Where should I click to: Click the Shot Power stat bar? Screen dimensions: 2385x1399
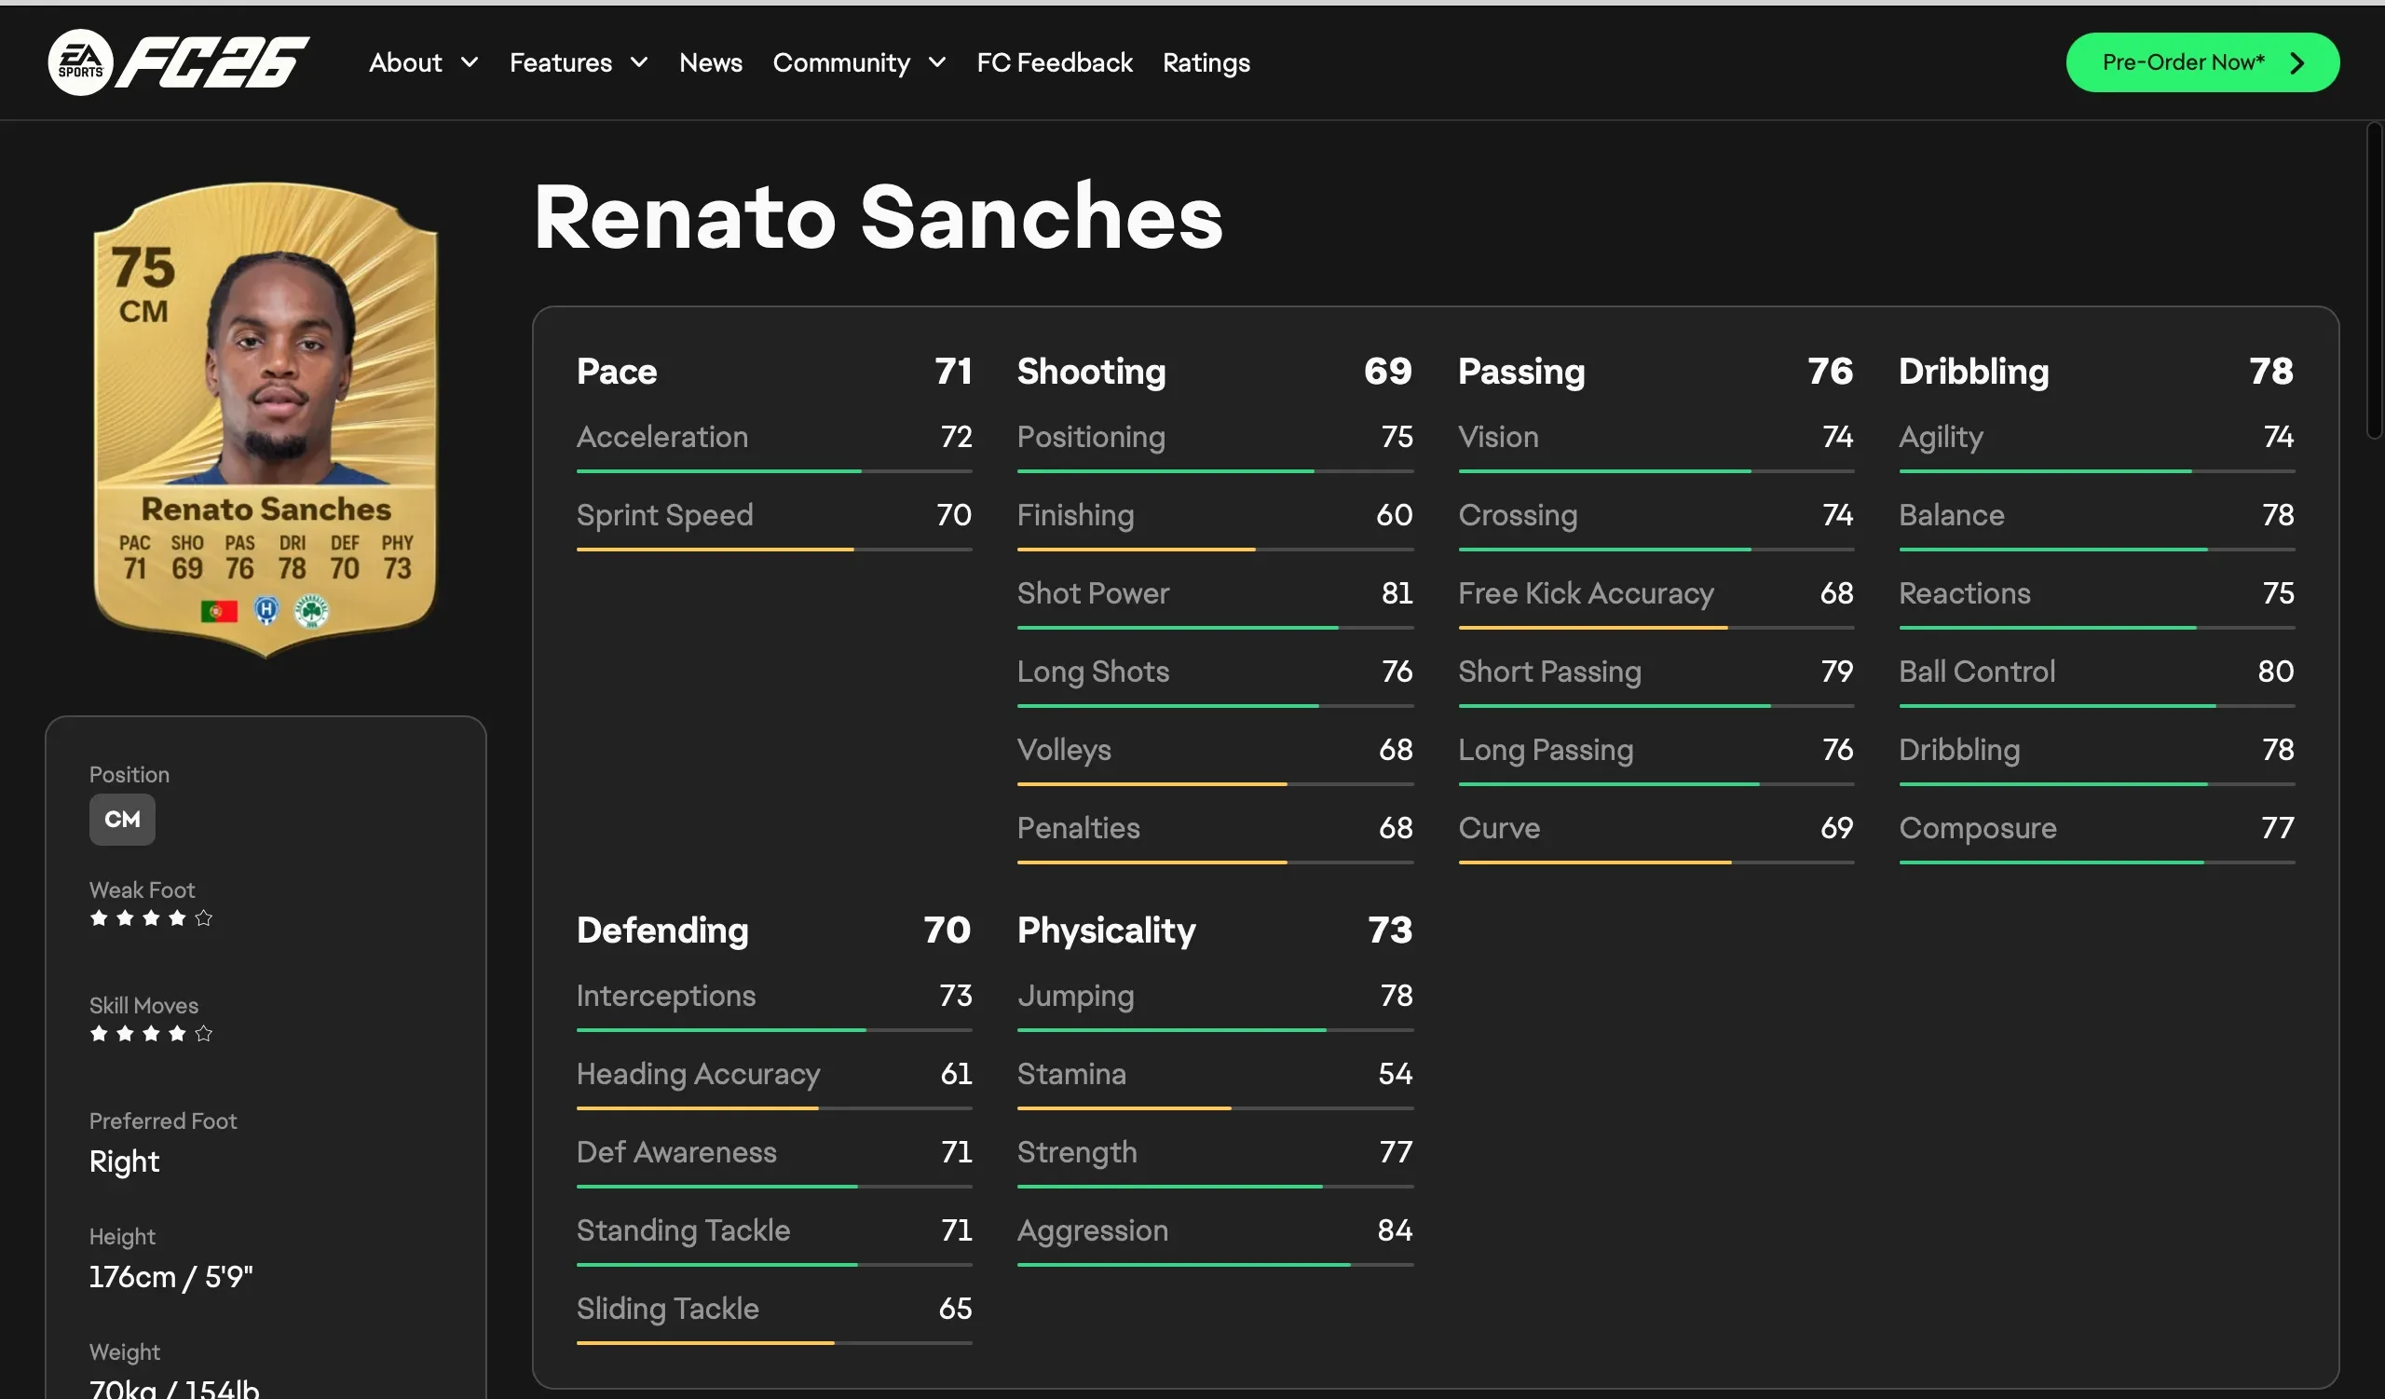(x=1214, y=627)
